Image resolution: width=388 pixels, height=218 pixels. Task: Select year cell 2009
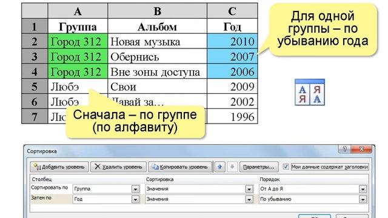(232, 86)
